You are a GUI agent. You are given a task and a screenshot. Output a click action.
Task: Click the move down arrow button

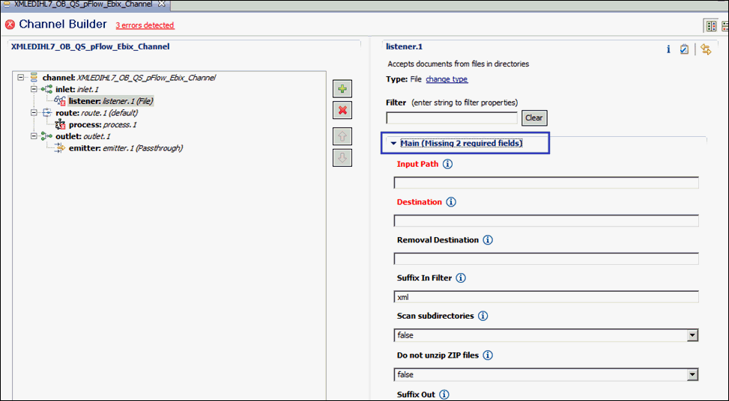(x=342, y=158)
